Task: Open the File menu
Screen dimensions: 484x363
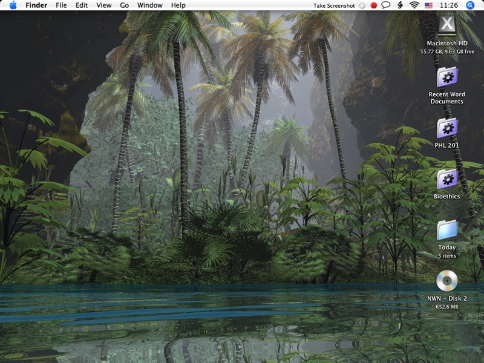Action: pyautogui.click(x=61, y=5)
